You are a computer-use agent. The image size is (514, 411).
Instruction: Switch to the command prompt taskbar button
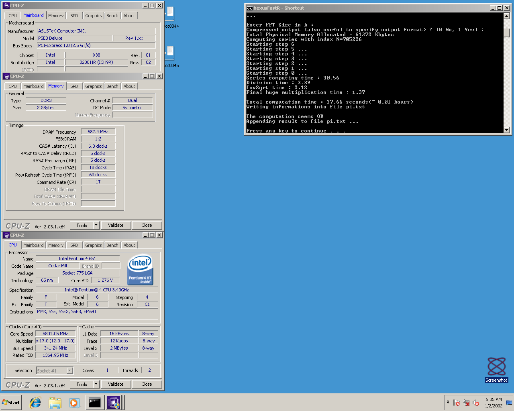[x=95, y=403]
